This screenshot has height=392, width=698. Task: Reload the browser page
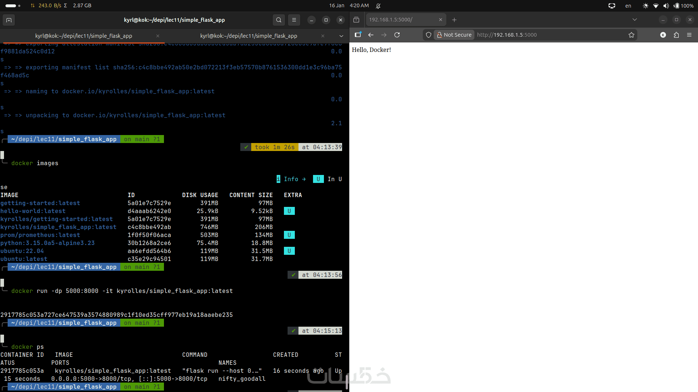[x=397, y=35]
